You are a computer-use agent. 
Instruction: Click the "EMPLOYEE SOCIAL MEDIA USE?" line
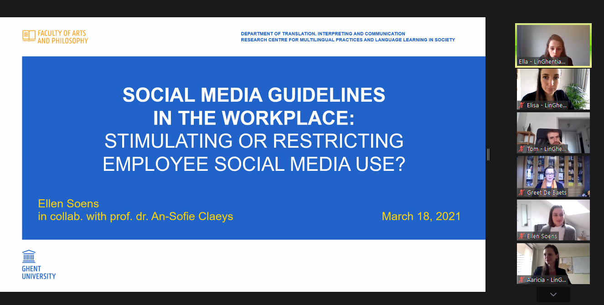tap(254, 164)
